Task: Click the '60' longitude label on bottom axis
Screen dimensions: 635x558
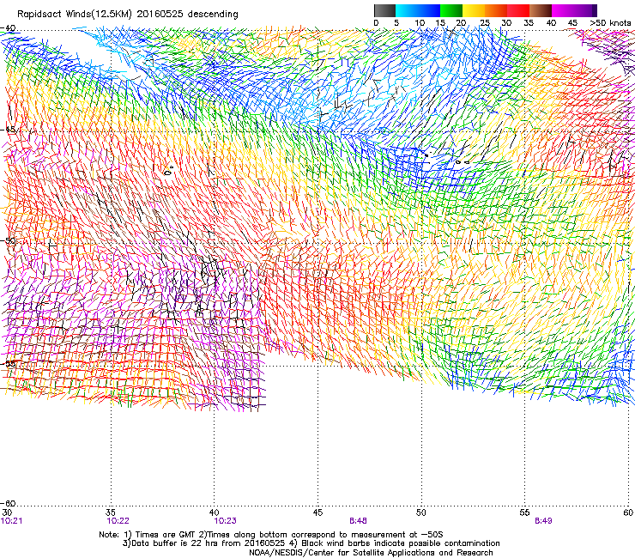Action: 628,513
